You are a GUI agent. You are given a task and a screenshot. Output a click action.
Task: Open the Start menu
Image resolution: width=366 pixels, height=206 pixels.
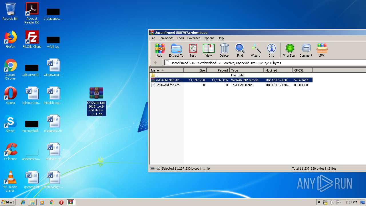coord(8,202)
